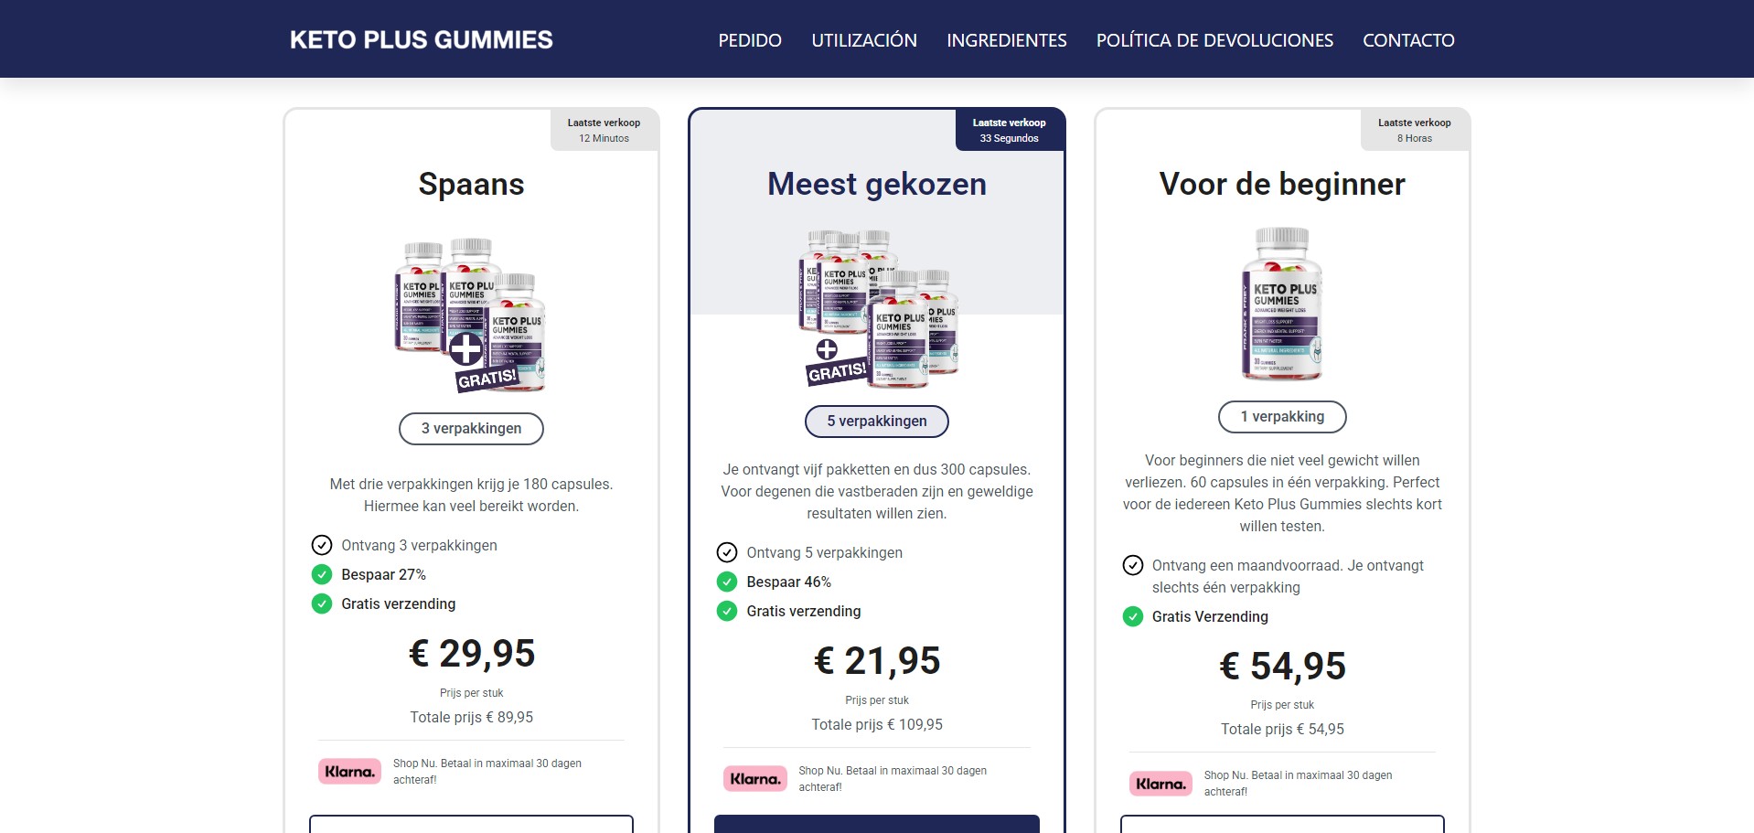Click the Klarna logo in Spaans card

(349, 772)
